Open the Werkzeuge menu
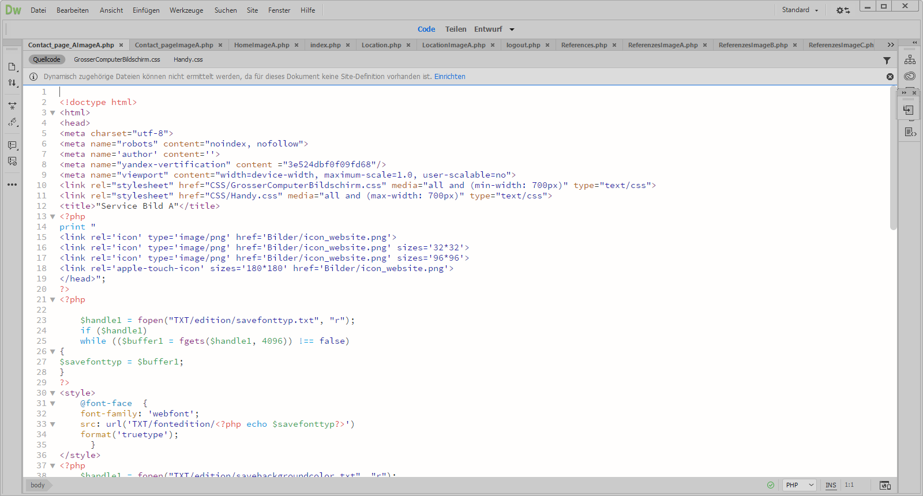The image size is (923, 496). click(186, 10)
